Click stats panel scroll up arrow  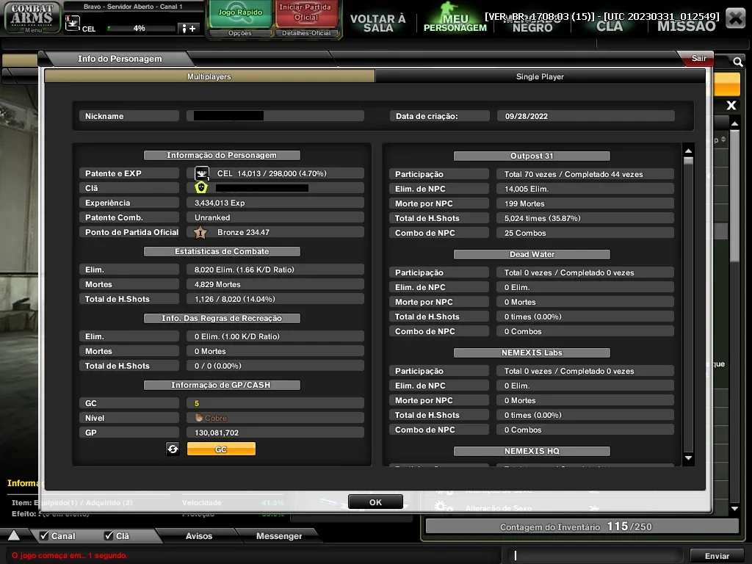coord(688,151)
